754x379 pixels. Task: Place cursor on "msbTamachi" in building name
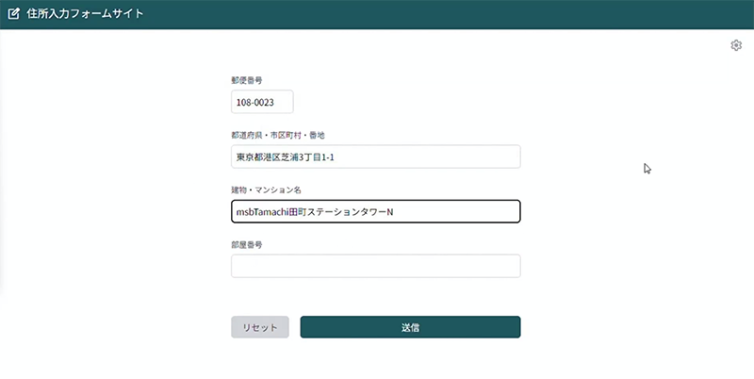[x=261, y=212]
